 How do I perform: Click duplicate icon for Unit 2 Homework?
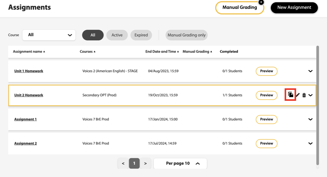(x=290, y=95)
